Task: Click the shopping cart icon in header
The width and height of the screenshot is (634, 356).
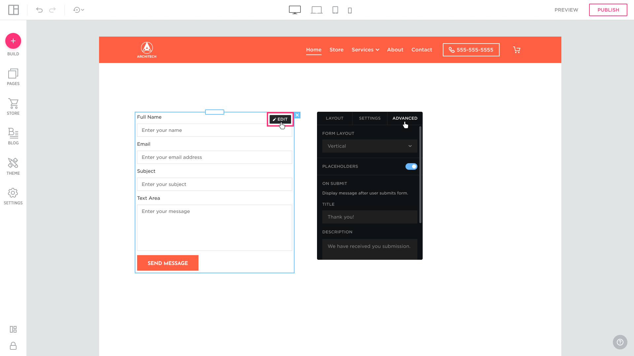Action: 516,50
